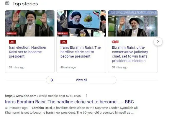Open three-dot menu next to bbc.com result

86,96
